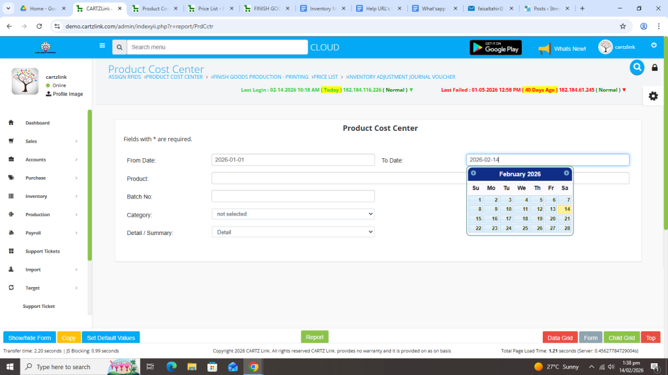This screenshot has height=375, width=668.
Task: Open the settings gear icon
Action: pyautogui.click(x=653, y=96)
